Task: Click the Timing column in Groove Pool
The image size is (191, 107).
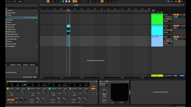Action: (x=19, y=65)
